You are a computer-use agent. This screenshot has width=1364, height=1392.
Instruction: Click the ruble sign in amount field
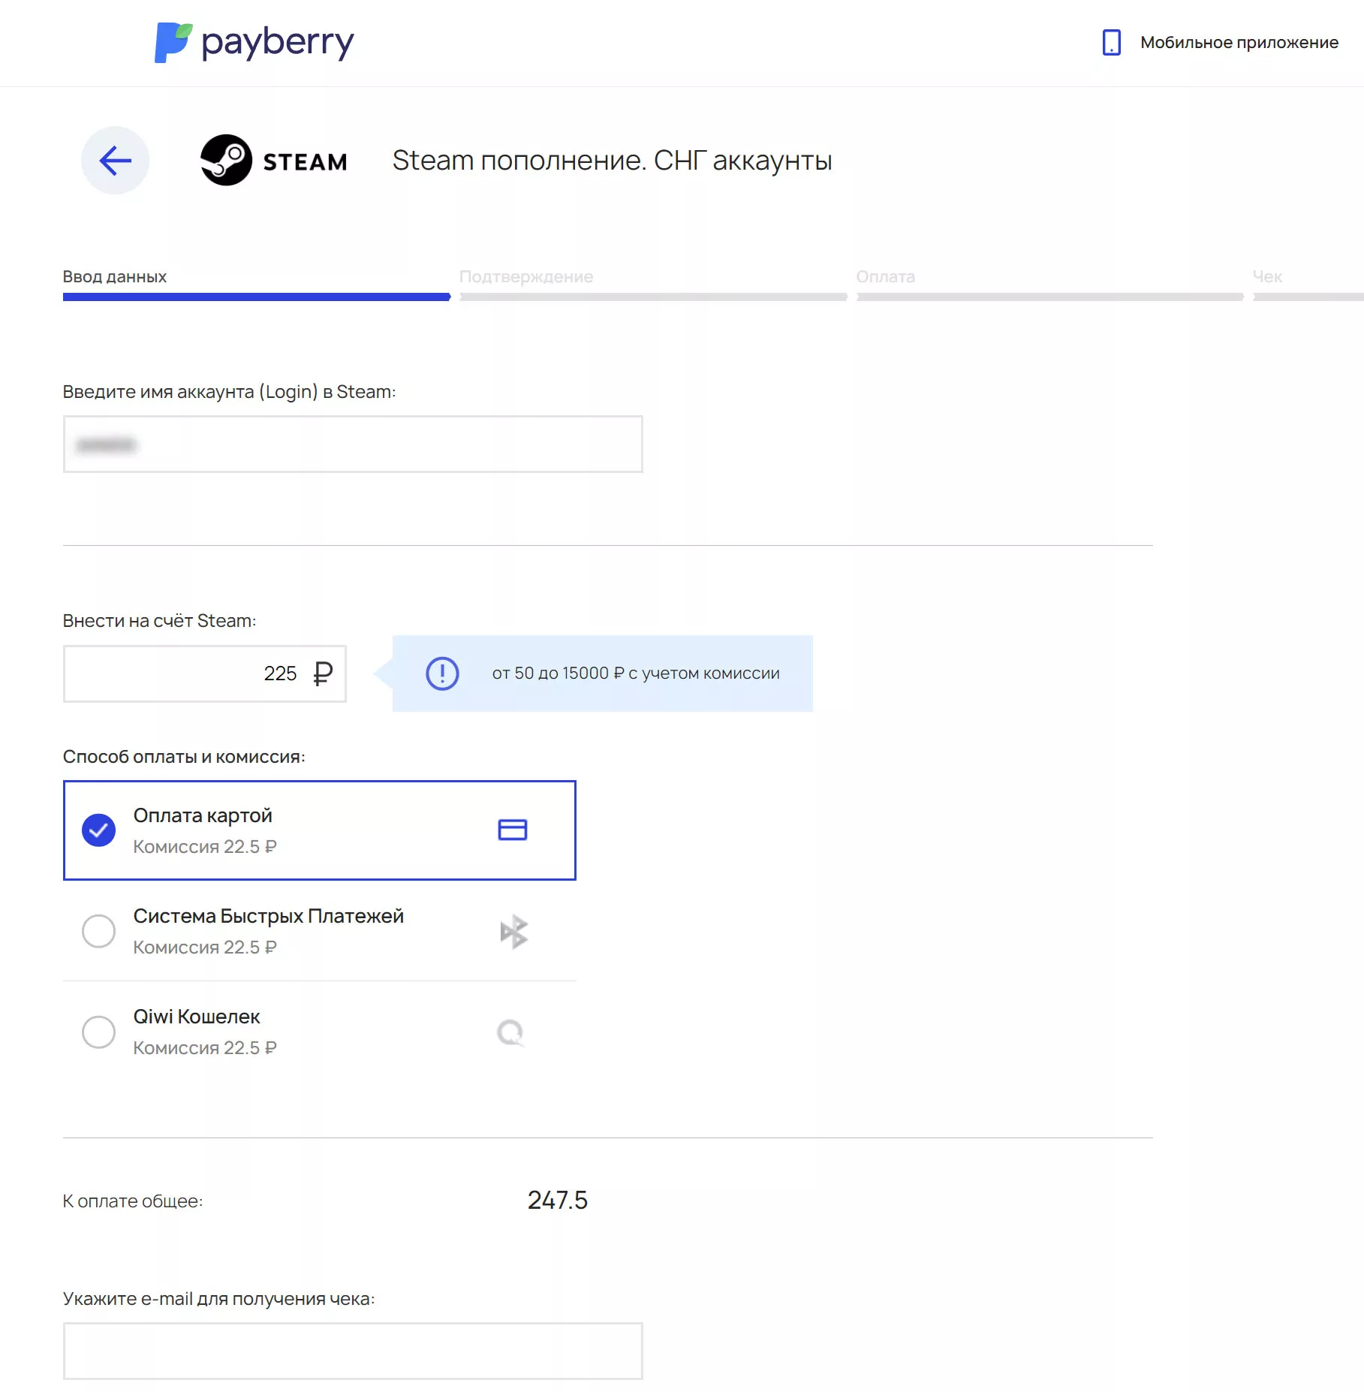tap(323, 673)
